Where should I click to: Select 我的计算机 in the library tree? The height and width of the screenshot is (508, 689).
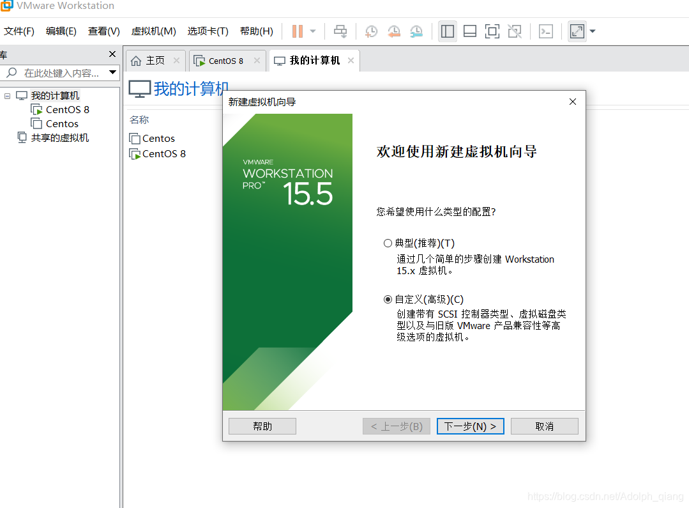[x=55, y=95]
